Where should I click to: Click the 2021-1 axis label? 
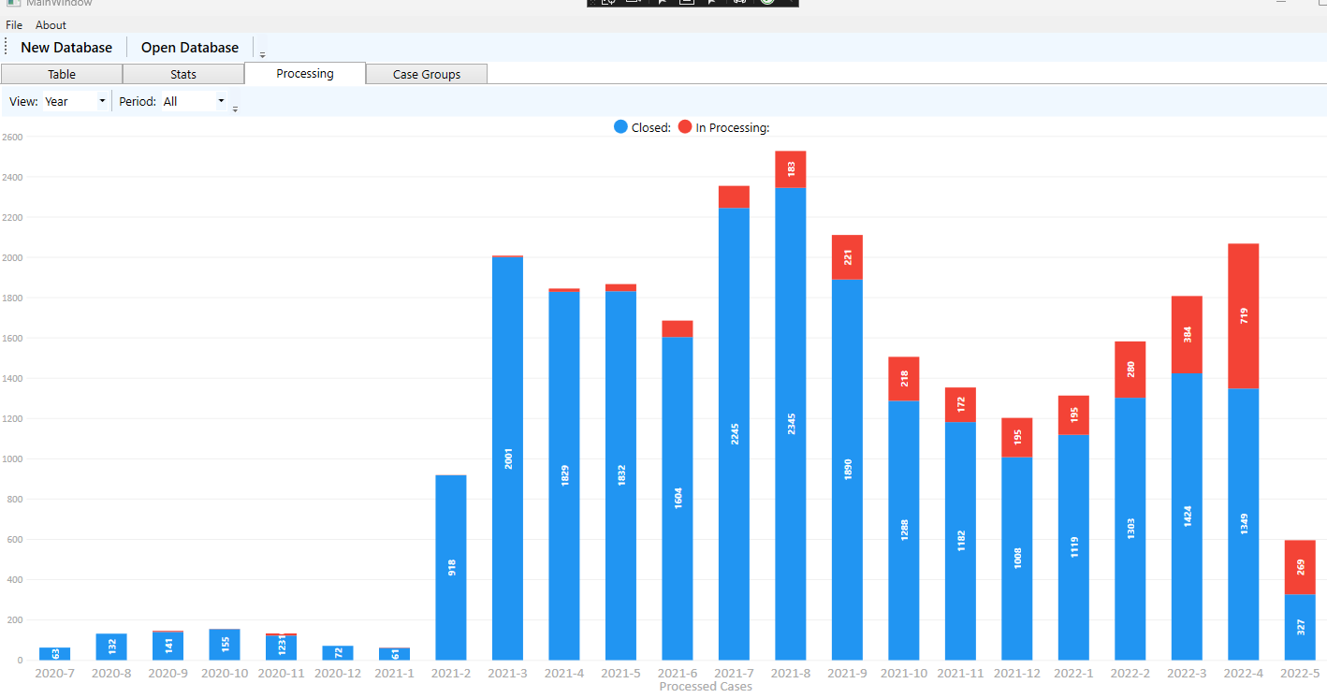click(x=394, y=673)
